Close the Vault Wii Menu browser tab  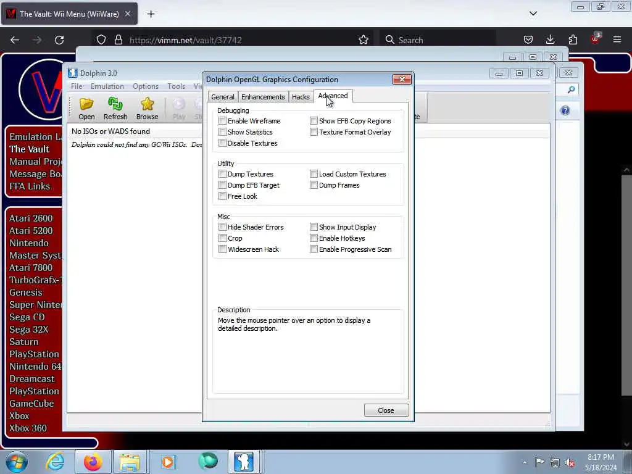point(127,14)
